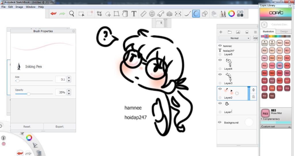This screenshot has width=295, height=156.
Task: Select the Steady Stroke tool
Action: coord(187,14)
